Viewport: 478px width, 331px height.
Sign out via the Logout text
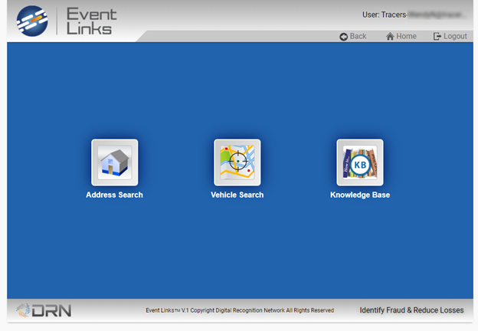[455, 37]
